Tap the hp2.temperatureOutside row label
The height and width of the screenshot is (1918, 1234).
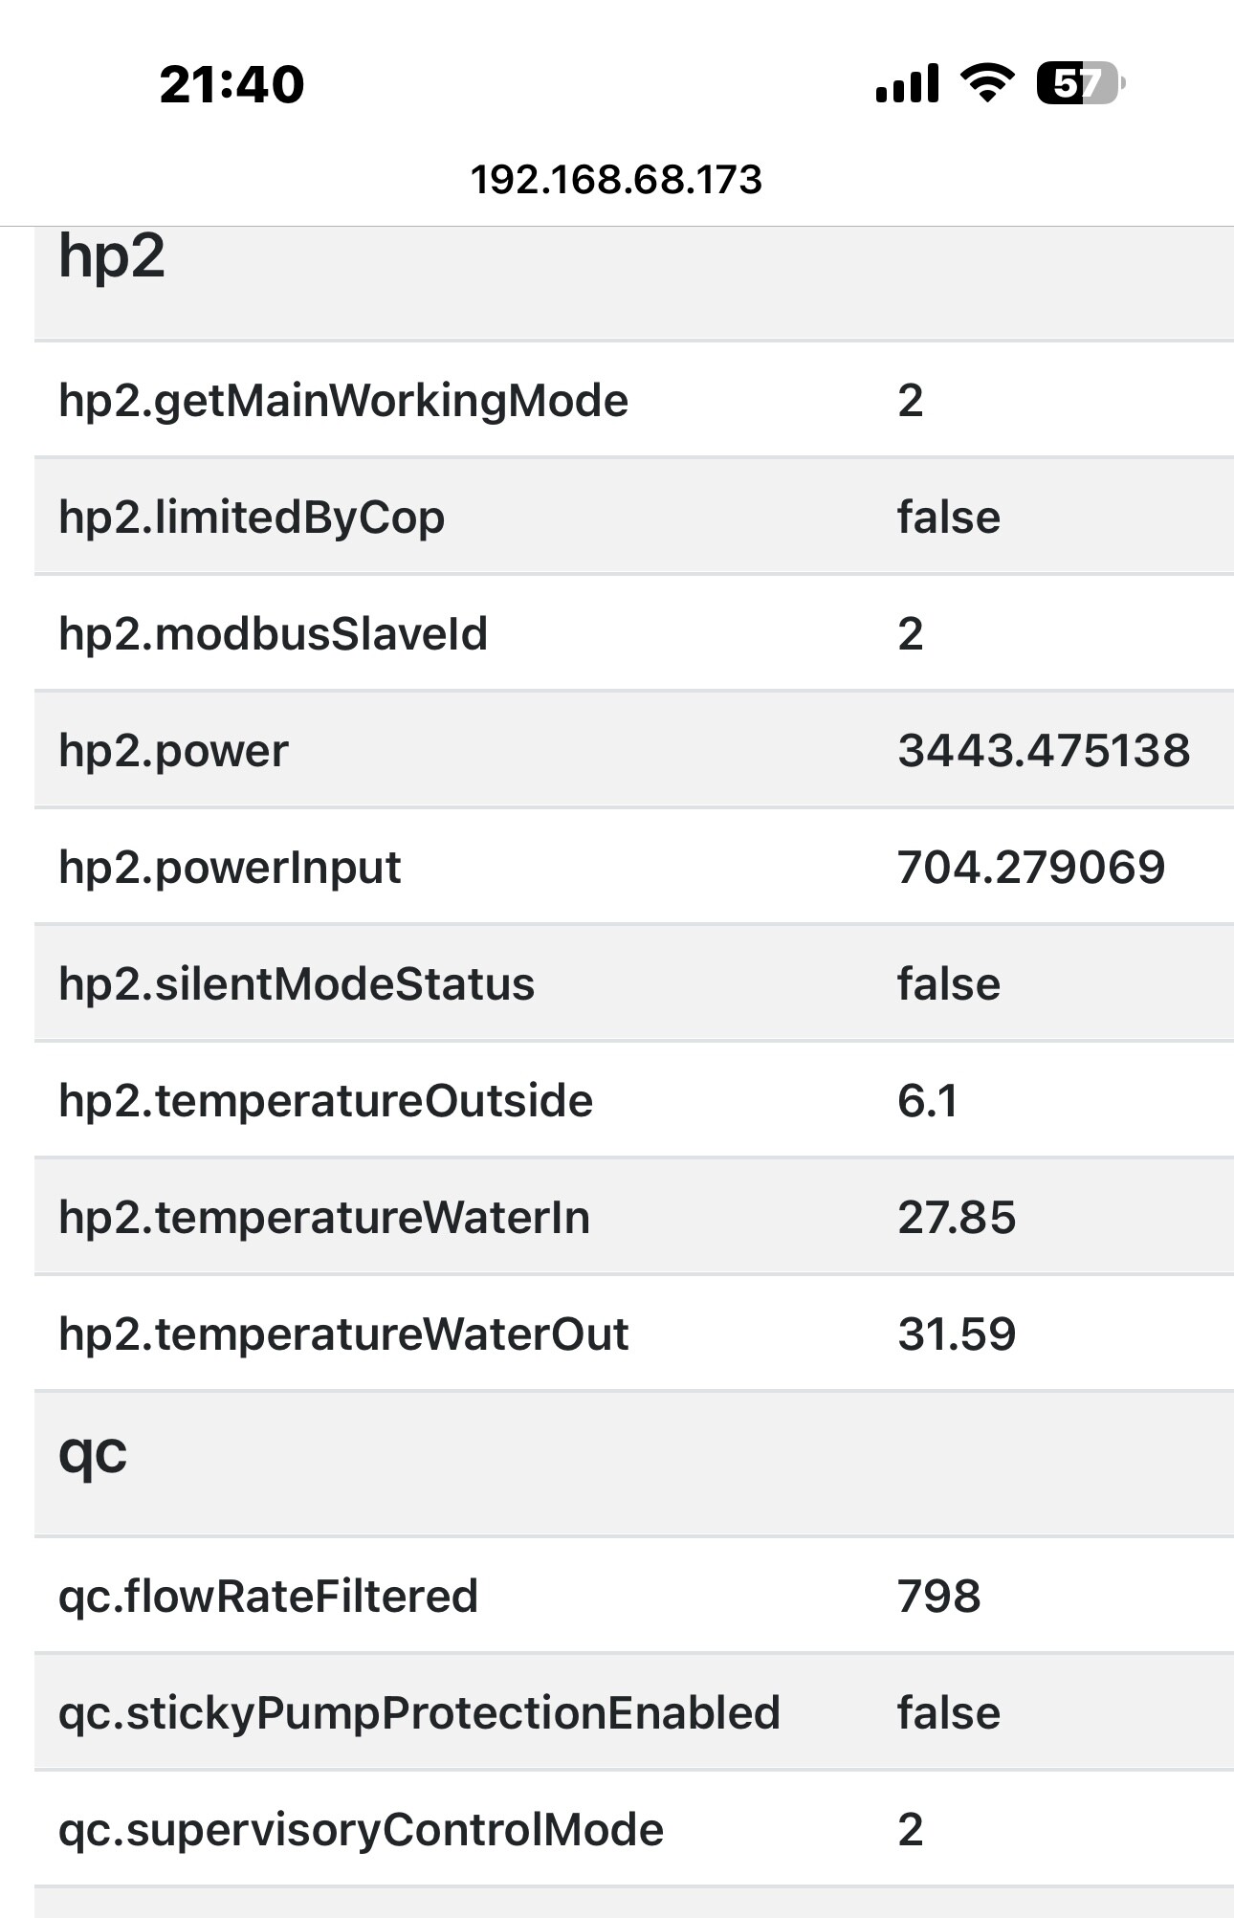[x=325, y=1101]
